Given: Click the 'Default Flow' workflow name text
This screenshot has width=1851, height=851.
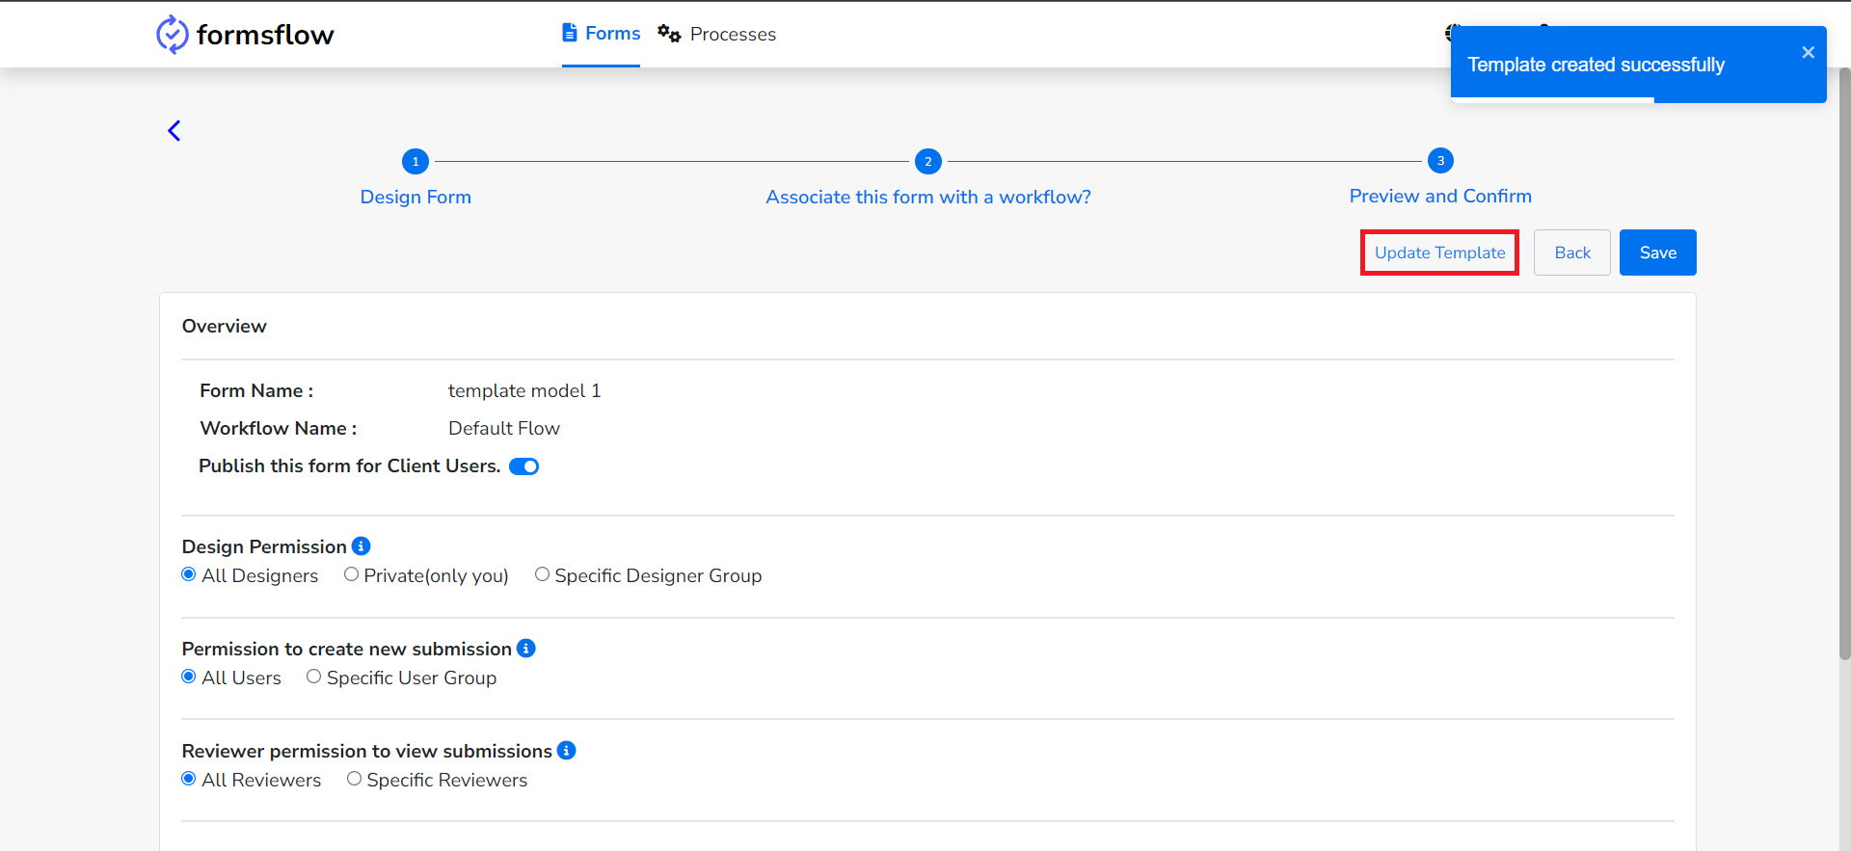Looking at the screenshot, I should coord(504,428).
